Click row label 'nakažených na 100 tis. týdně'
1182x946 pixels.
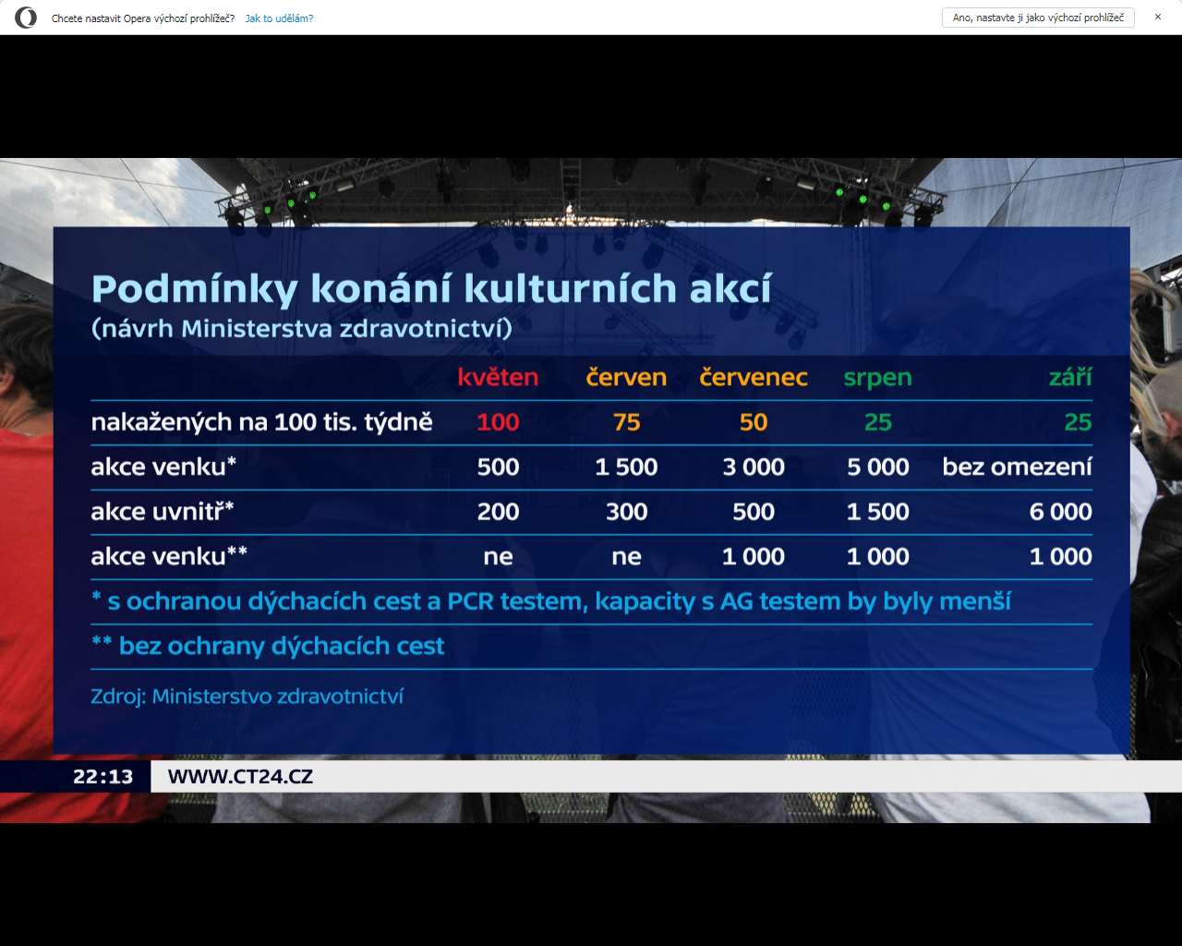pos(261,422)
